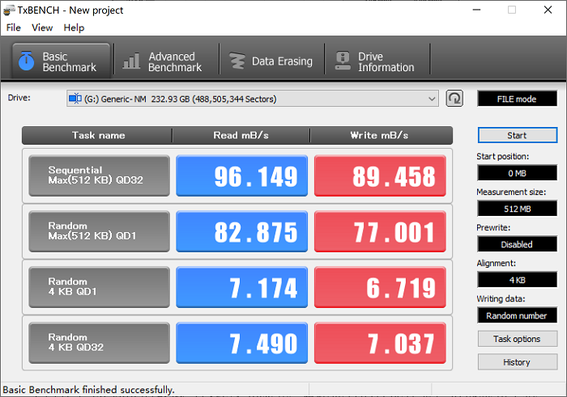Toggle the Sequential Max(512 KB) QD32 task
Viewport: 567px width, 397px height.
point(99,175)
